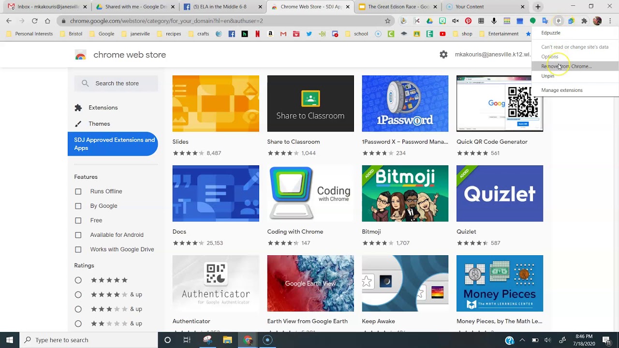Switch to The Great Edison Race tab
619x348 pixels.
[x=398, y=7]
